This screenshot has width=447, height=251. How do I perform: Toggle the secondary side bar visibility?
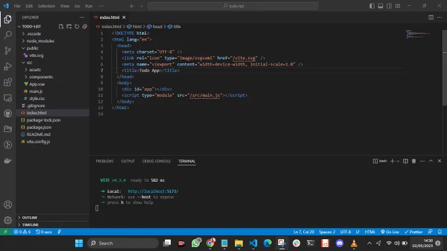point(389,6)
